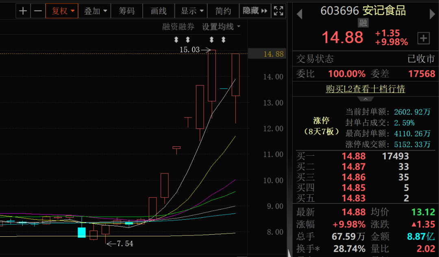The image size is (439, 257).
Task: Open 购买L2查看十档行情 link
Action: (x=365, y=89)
